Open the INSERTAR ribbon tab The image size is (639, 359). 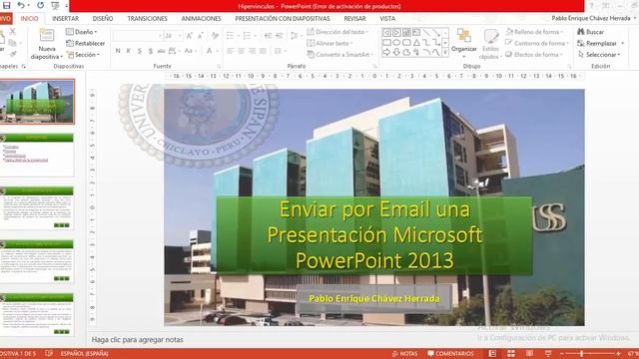click(x=65, y=19)
